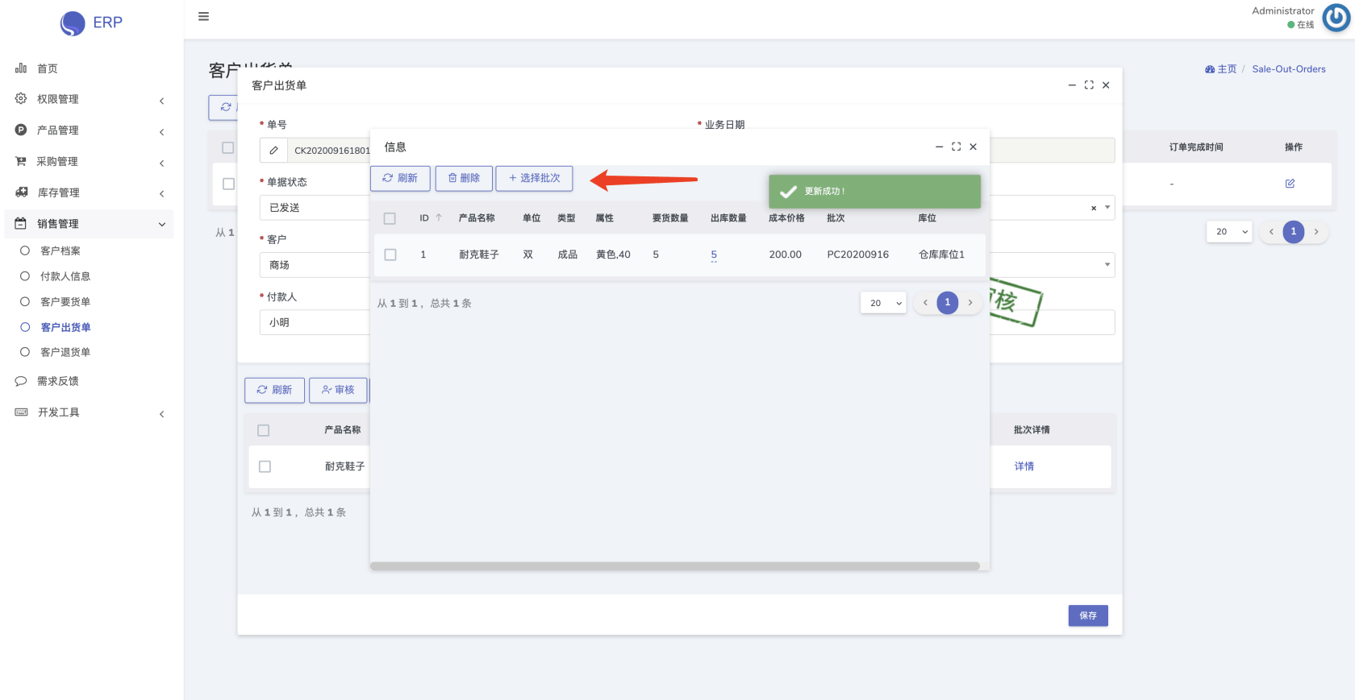1355x700 pixels.
Task: Open 单据状态 dropdown arrow
Action: click(1107, 208)
